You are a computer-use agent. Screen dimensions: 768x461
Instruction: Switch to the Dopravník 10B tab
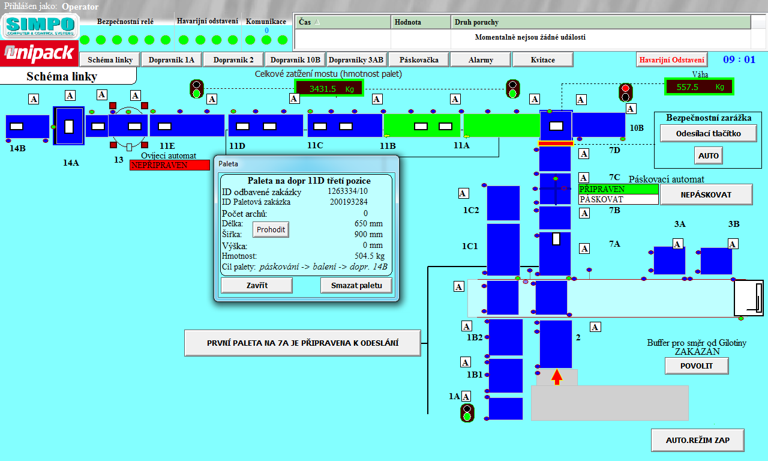click(295, 59)
